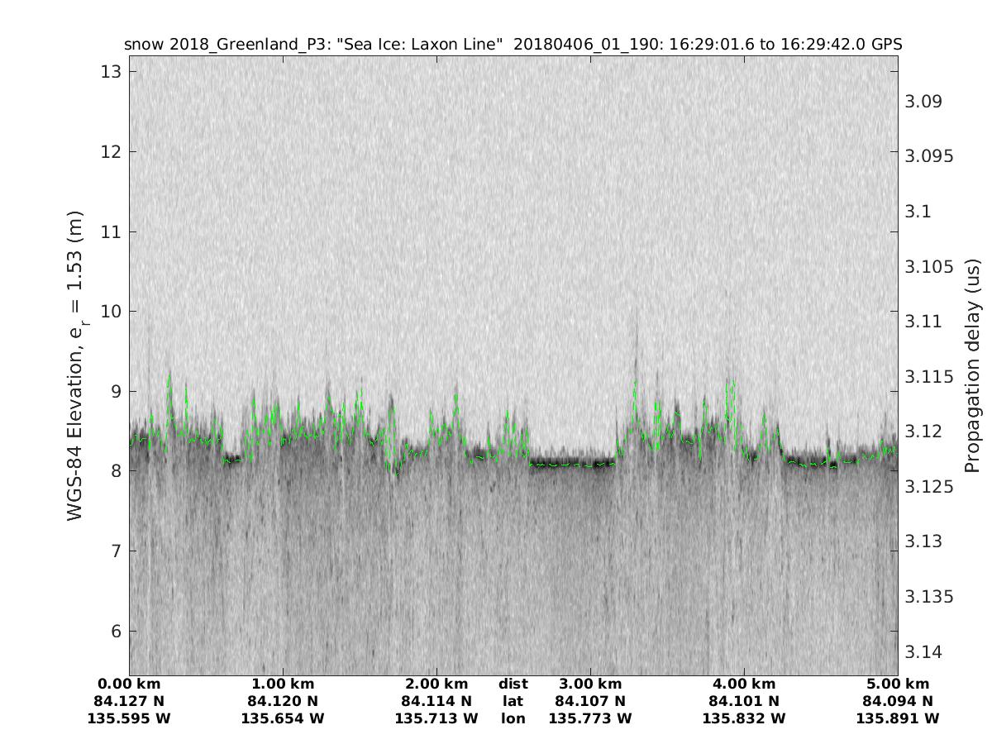Viewport: 992px width, 744px height.
Task: Click the 'dist' legend label on x-axis
Action: 513,684
